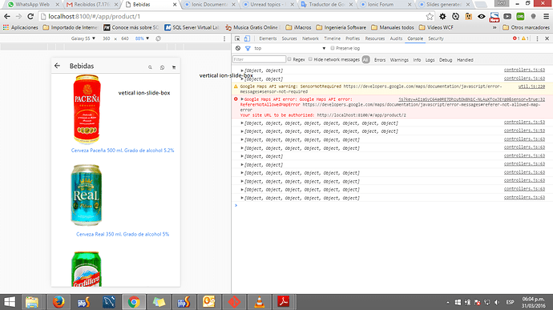Click the eye extension icon in Chrome toolbar
553x310 pixels.
tap(481, 17)
